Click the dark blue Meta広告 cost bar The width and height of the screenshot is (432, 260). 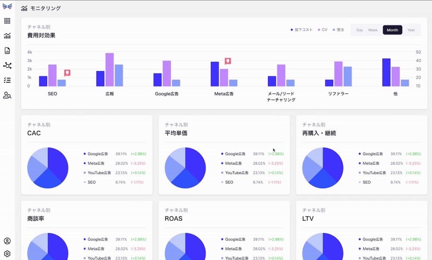pyautogui.click(x=215, y=74)
